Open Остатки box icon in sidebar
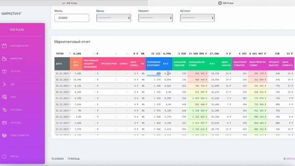The image size is (295, 166). 4,71
